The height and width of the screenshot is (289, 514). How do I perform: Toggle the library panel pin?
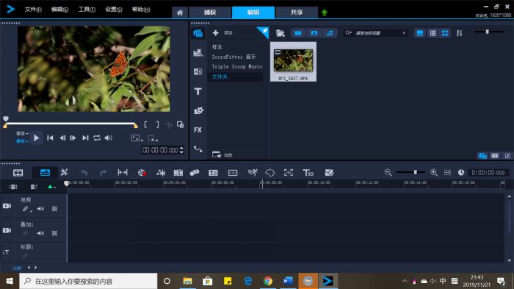263,32
